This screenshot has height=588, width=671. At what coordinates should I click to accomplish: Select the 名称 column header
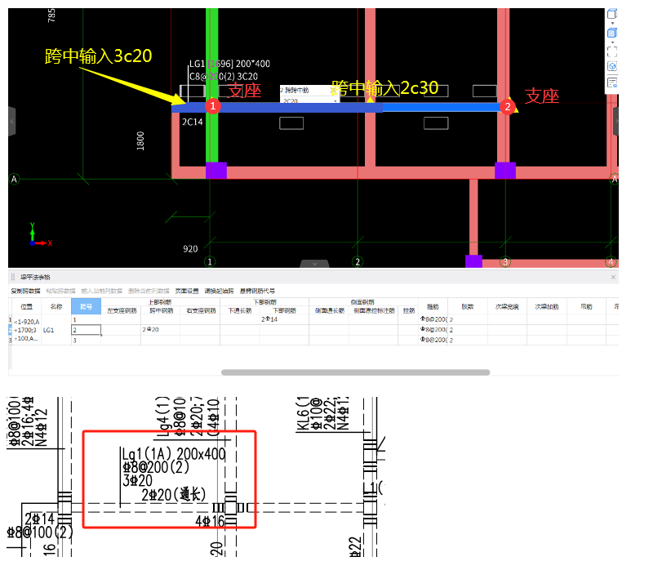(x=56, y=306)
